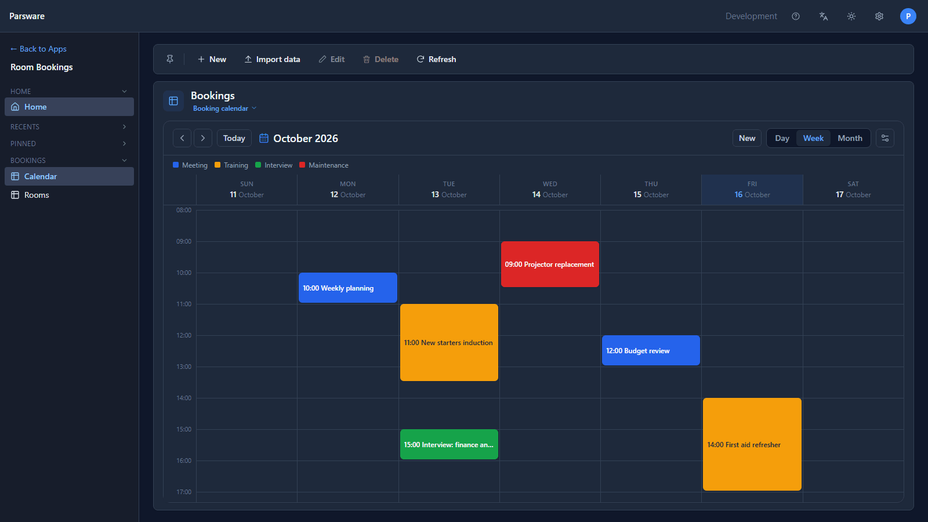Click New button beside view switcher
This screenshot has width=928, height=522.
point(747,138)
